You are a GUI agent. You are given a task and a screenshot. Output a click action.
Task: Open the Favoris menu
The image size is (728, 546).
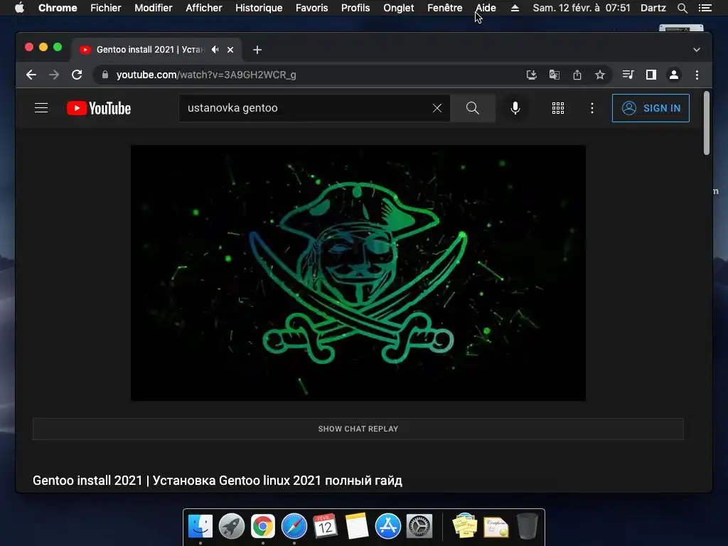tap(311, 8)
